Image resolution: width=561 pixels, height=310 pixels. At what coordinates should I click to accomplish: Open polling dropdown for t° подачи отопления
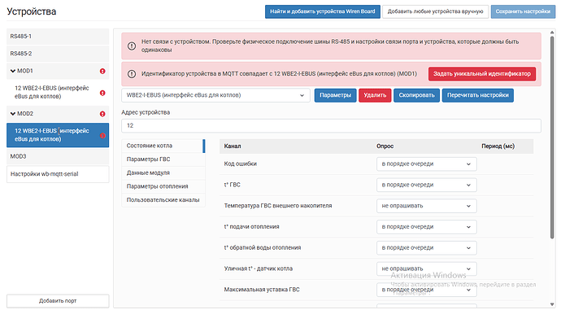coord(427,227)
